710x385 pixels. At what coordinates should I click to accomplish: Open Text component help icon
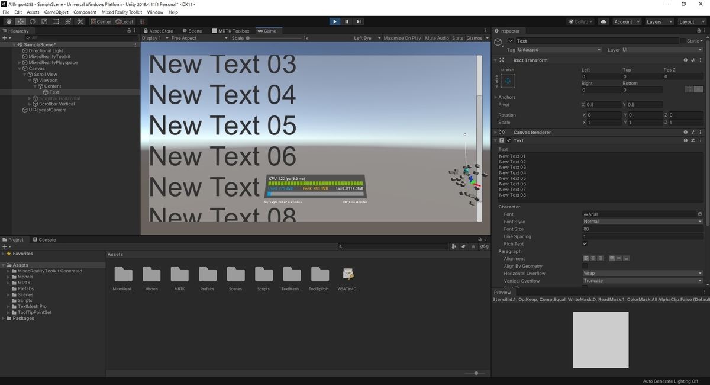685,140
